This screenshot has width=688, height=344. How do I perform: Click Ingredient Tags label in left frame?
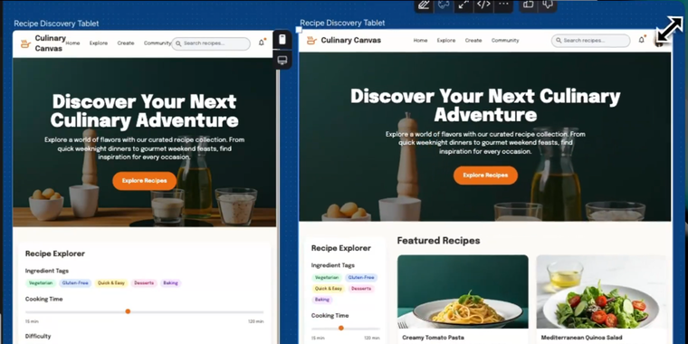(x=47, y=271)
